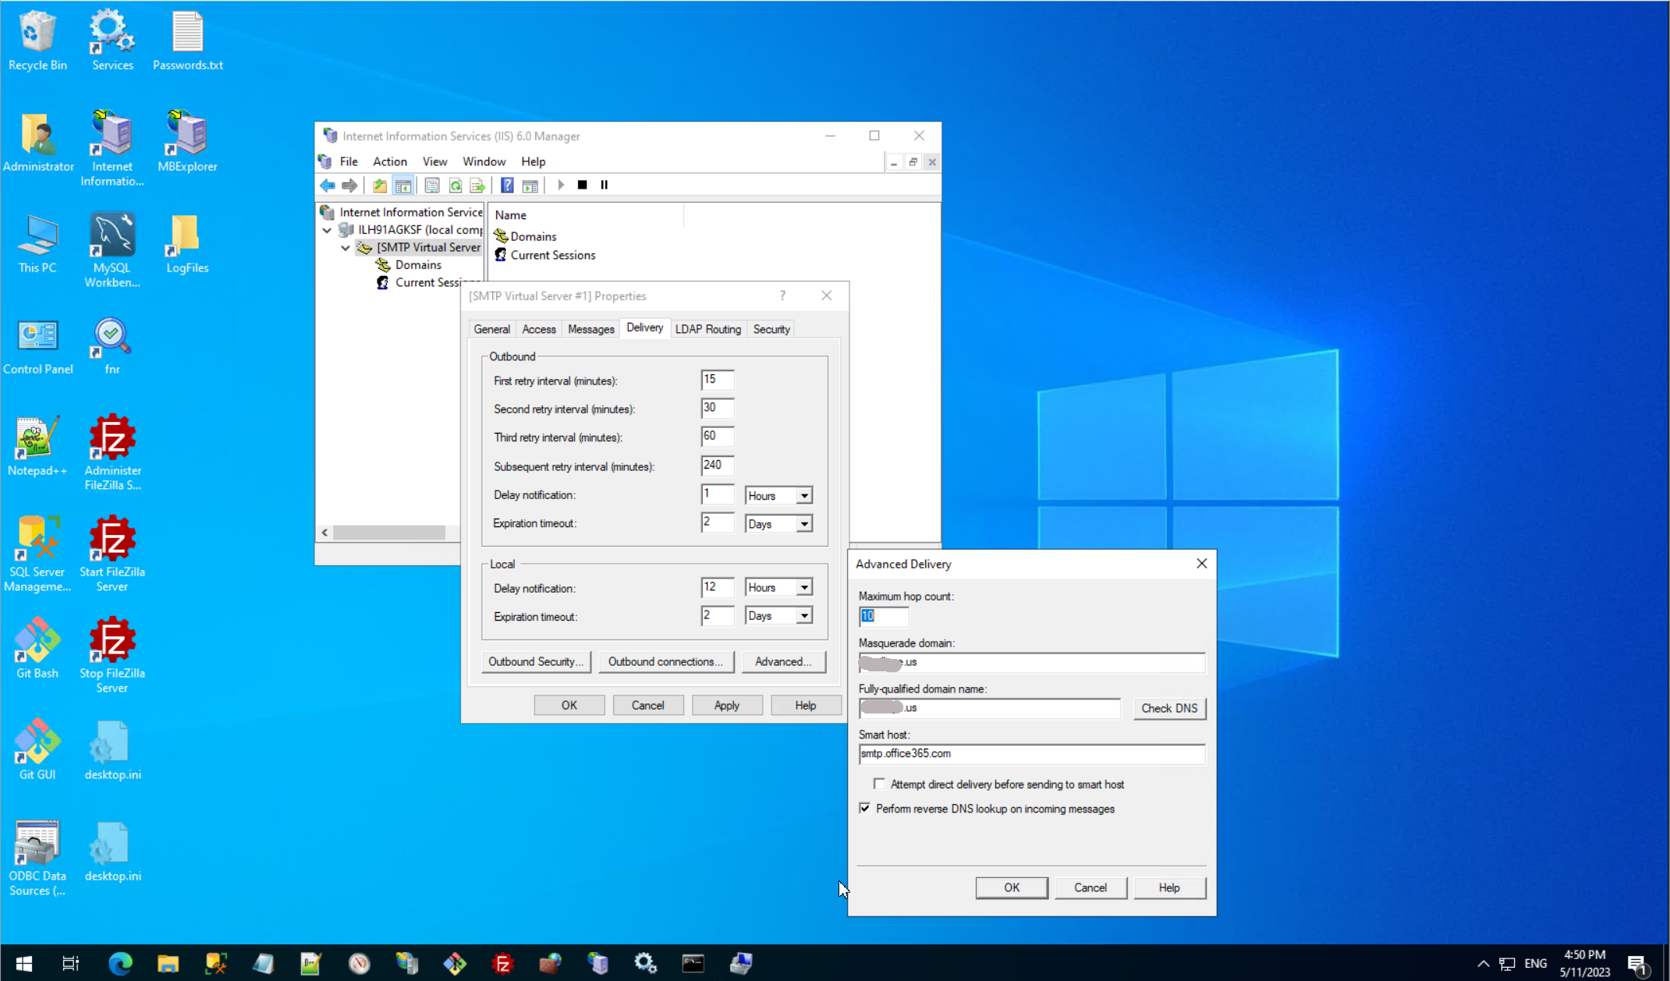Open Outbound delay notification Hours dropdown
The height and width of the screenshot is (981, 1670).
click(x=804, y=496)
